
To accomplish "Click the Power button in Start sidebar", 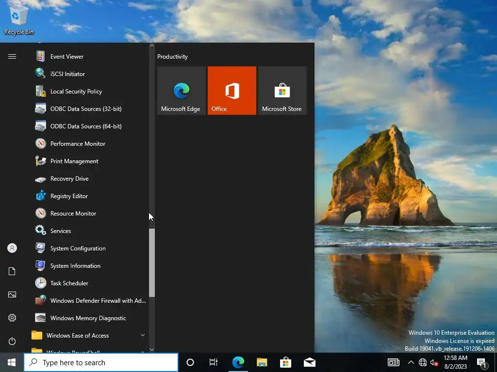I will click(12, 341).
